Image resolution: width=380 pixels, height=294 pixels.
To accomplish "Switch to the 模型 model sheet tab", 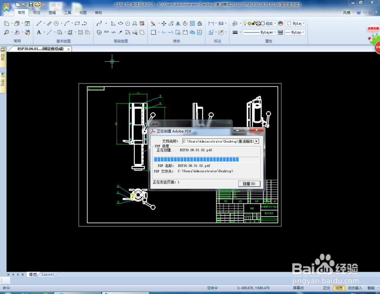I will point(33,274).
